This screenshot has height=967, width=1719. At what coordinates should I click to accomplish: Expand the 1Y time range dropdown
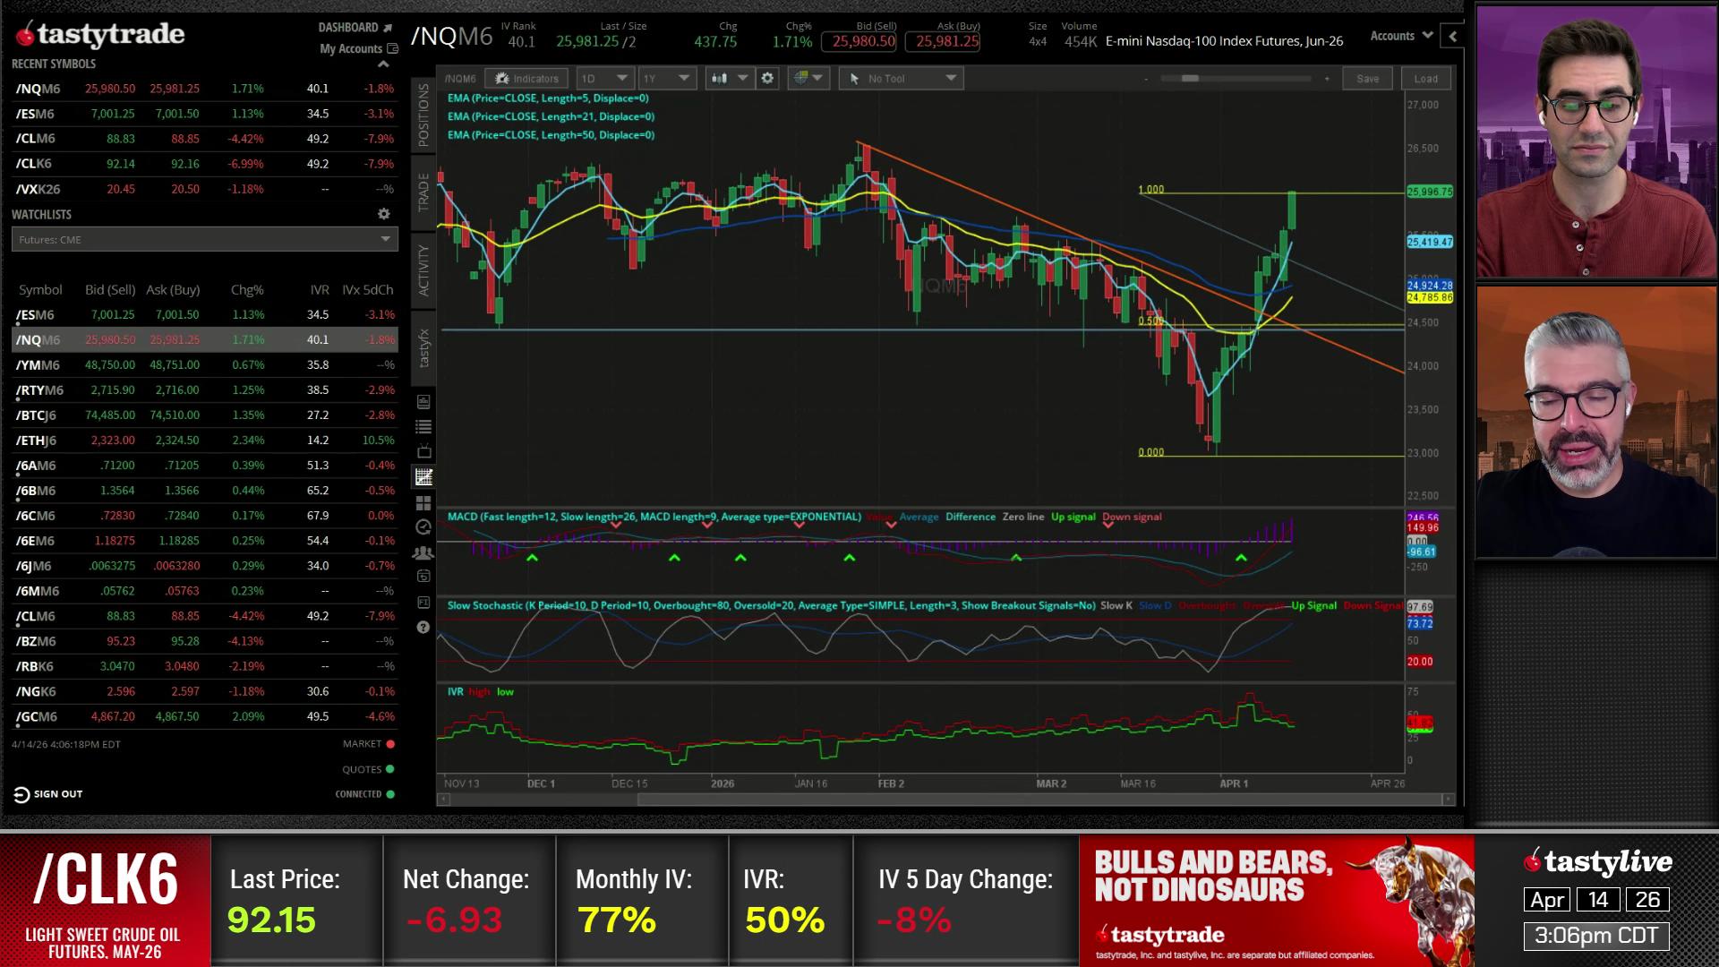pyautogui.click(x=666, y=79)
